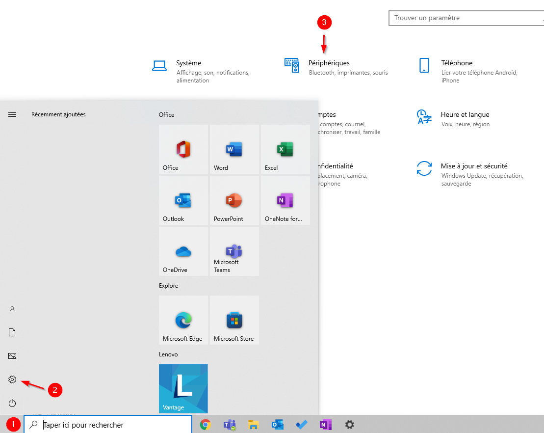Open Settings gear on the taskbar

point(349,424)
